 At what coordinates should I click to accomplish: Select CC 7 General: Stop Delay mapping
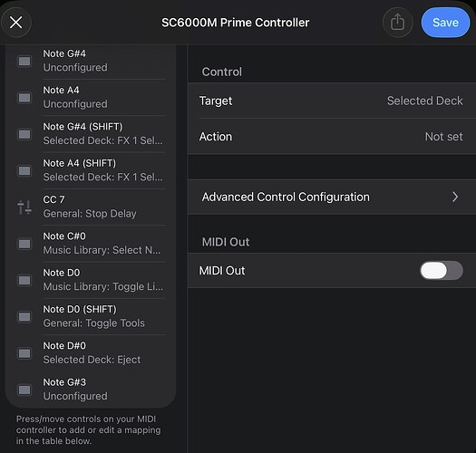(91, 207)
